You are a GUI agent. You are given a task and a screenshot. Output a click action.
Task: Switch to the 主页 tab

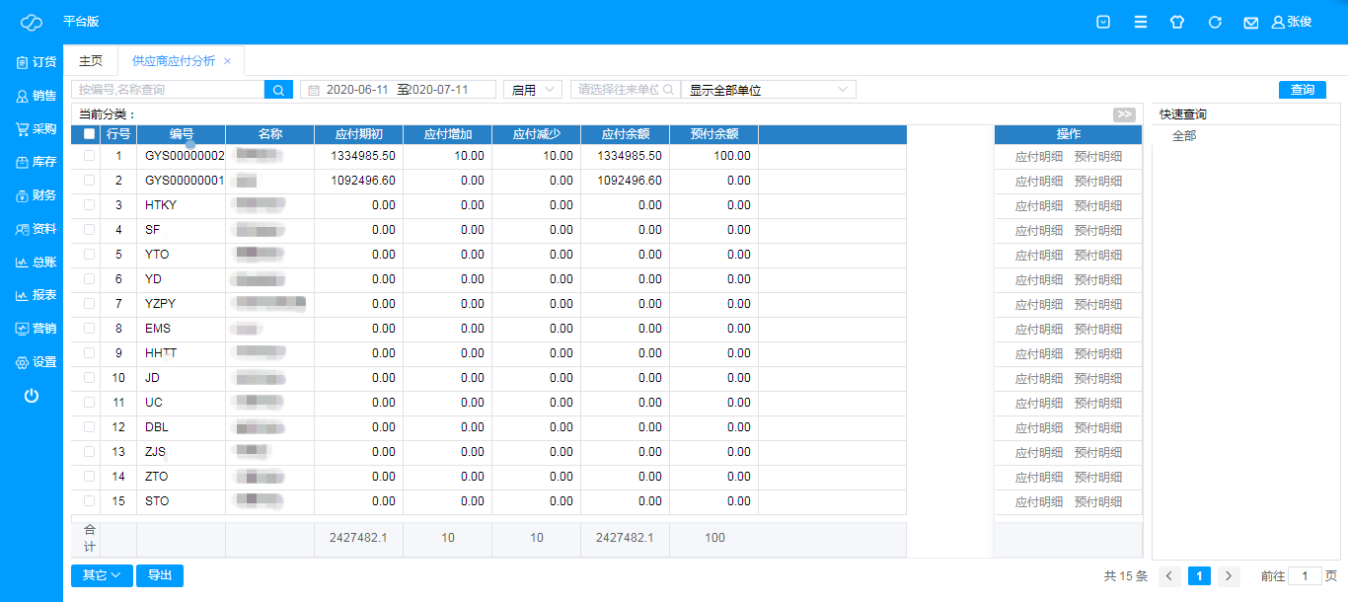pos(90,60)
